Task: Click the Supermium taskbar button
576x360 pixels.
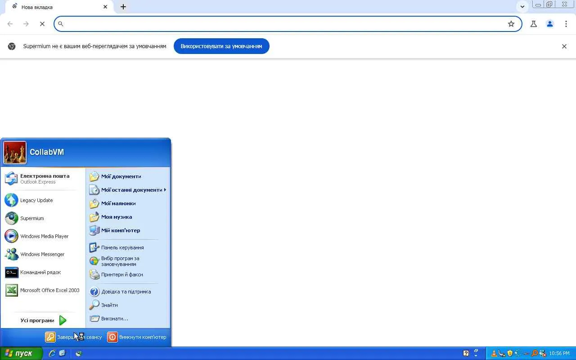Action: point(79,353)
